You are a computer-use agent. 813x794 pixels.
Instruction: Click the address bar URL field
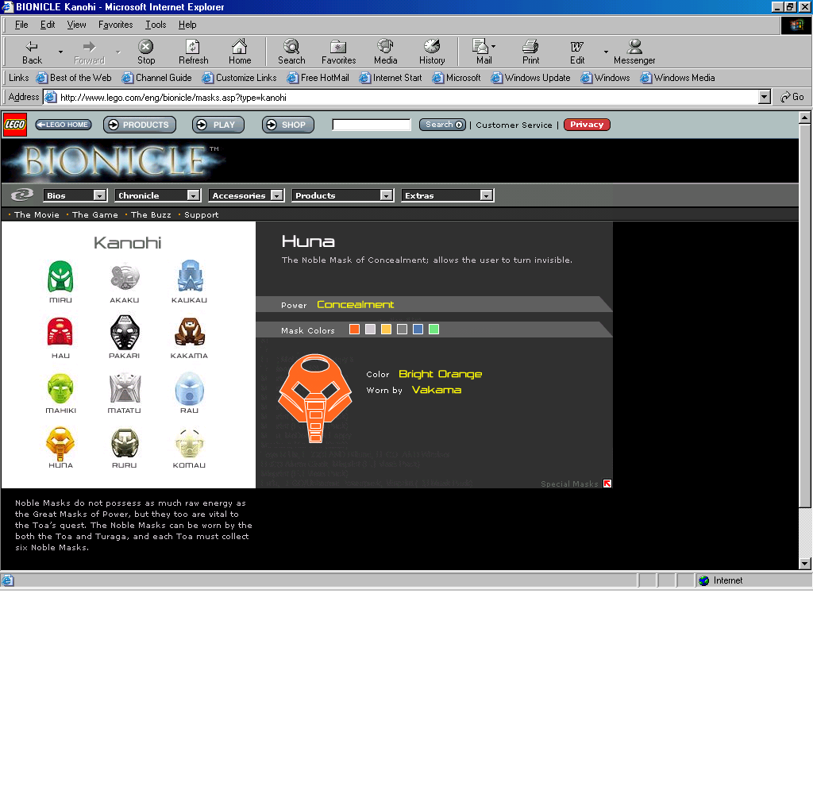tap(401, 97)
